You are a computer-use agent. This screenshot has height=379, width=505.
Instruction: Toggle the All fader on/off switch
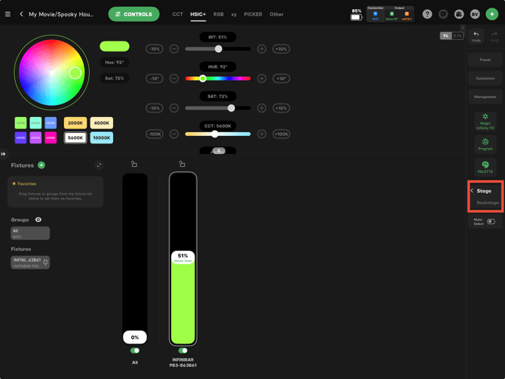pyautogui.click(x=135, y=350)
